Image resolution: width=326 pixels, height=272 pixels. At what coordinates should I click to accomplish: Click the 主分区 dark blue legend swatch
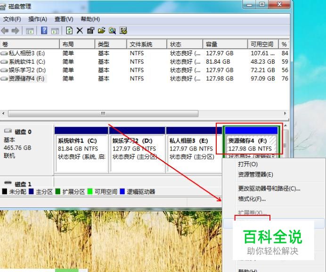click(31, 191)
